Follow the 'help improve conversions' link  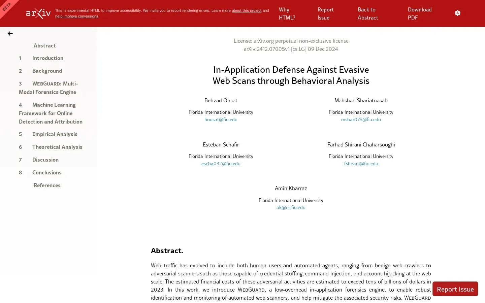point(77,16)
